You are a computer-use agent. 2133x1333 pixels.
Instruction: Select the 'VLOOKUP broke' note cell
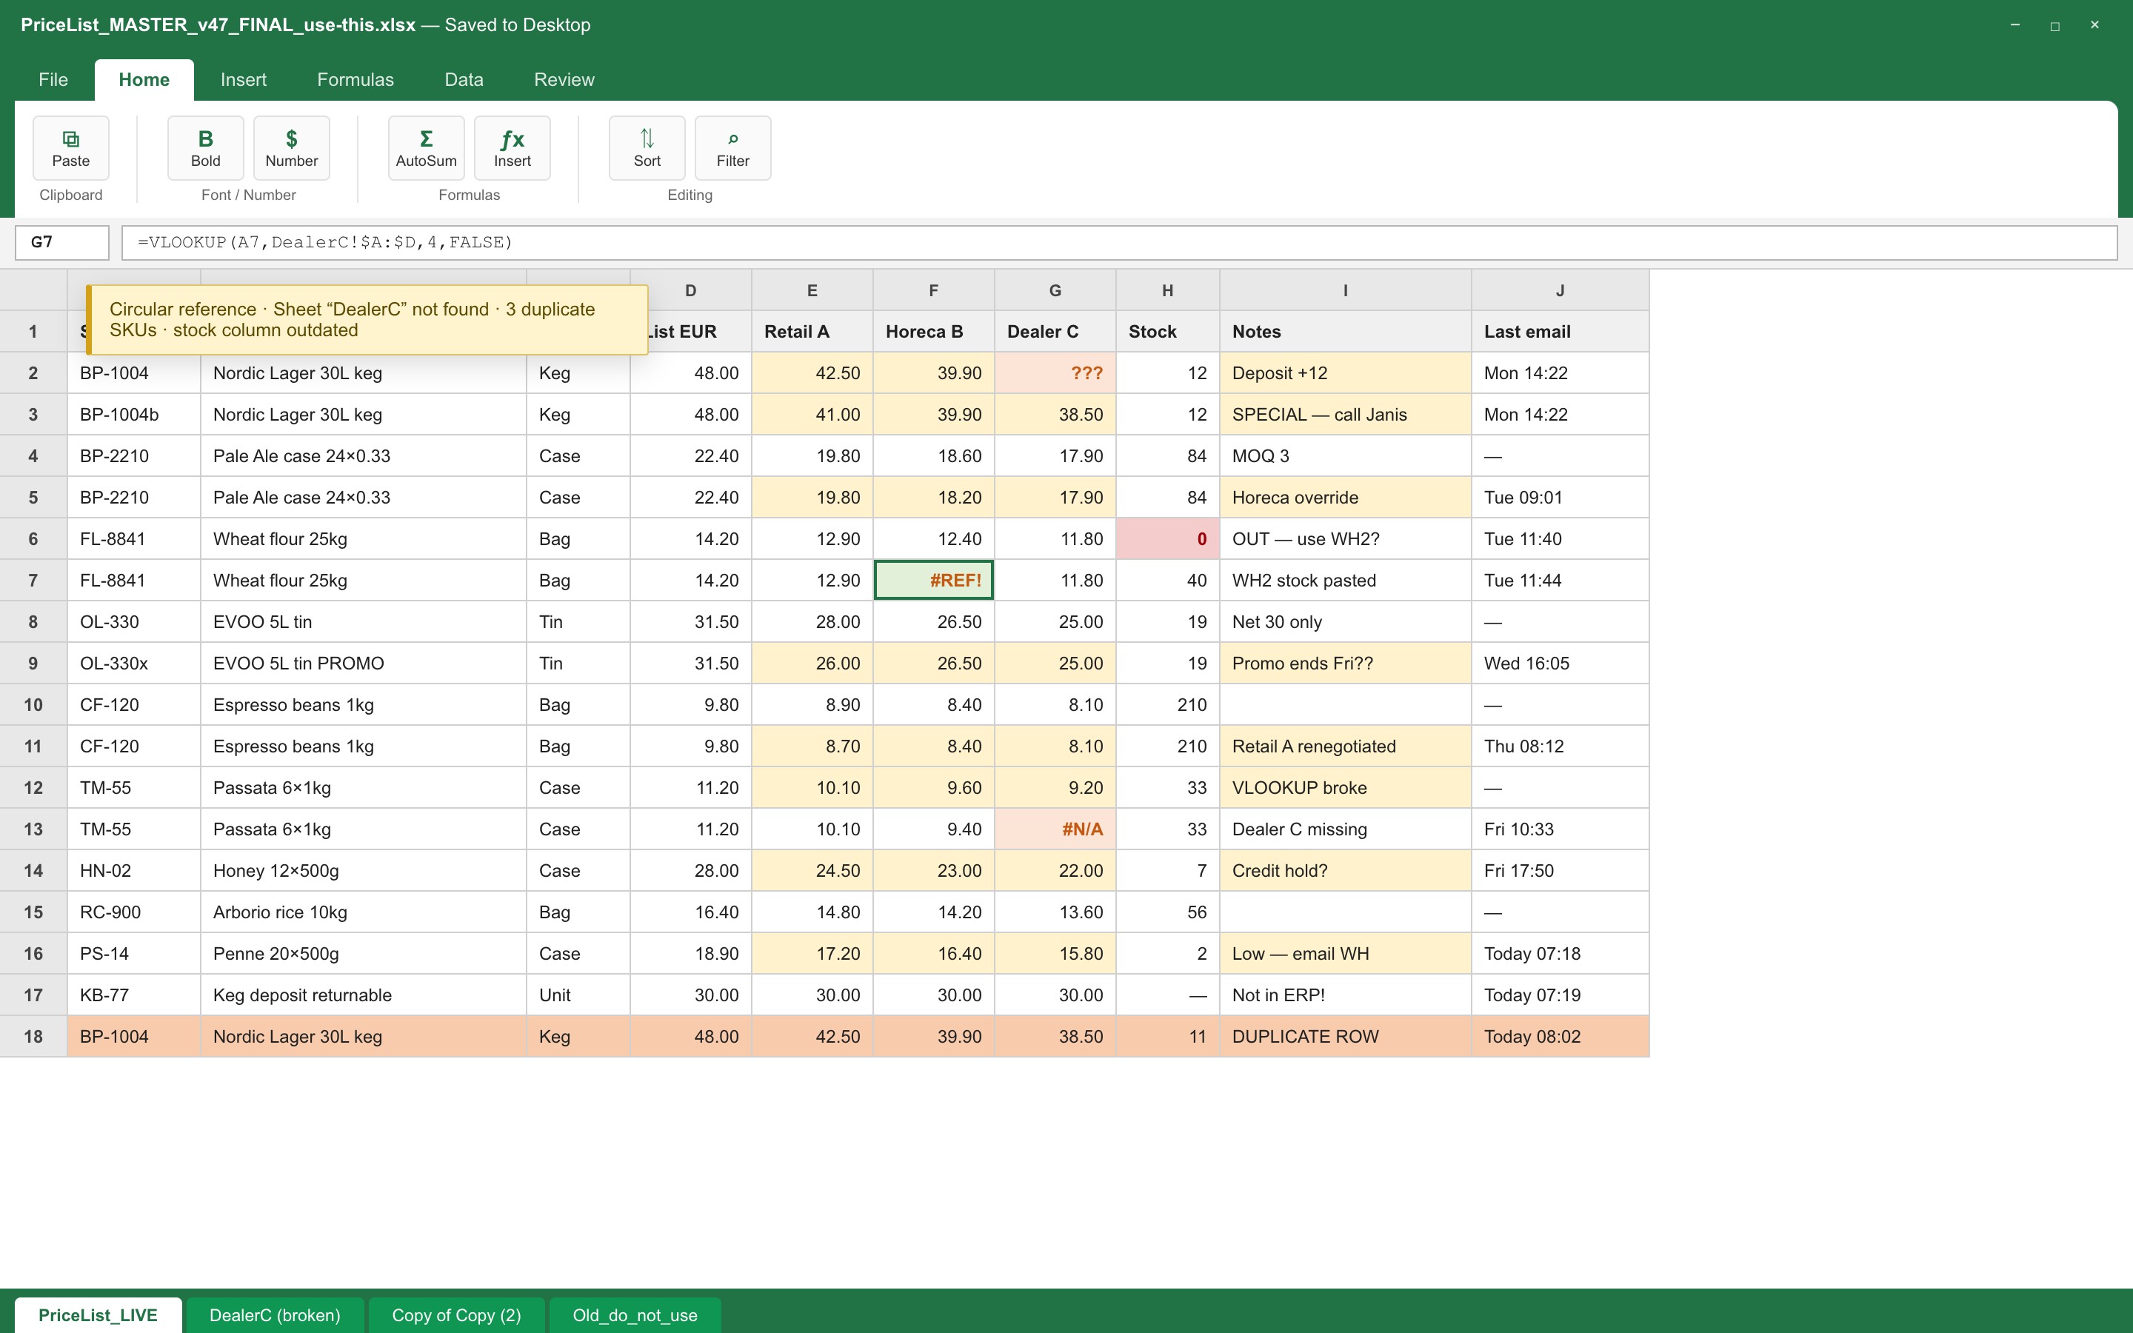pyautogui.click(x=1345, y=788)
